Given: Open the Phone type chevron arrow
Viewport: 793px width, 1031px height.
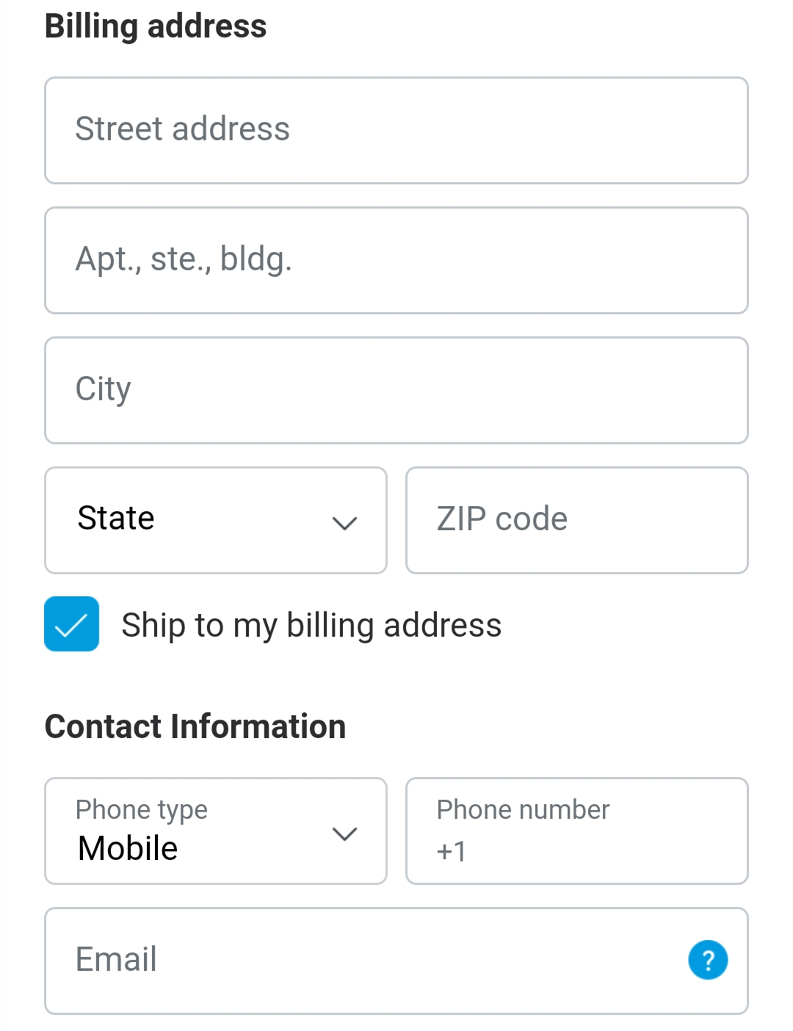Looking at the screenshot, I should pyautogui.click(x=344, y=833).
